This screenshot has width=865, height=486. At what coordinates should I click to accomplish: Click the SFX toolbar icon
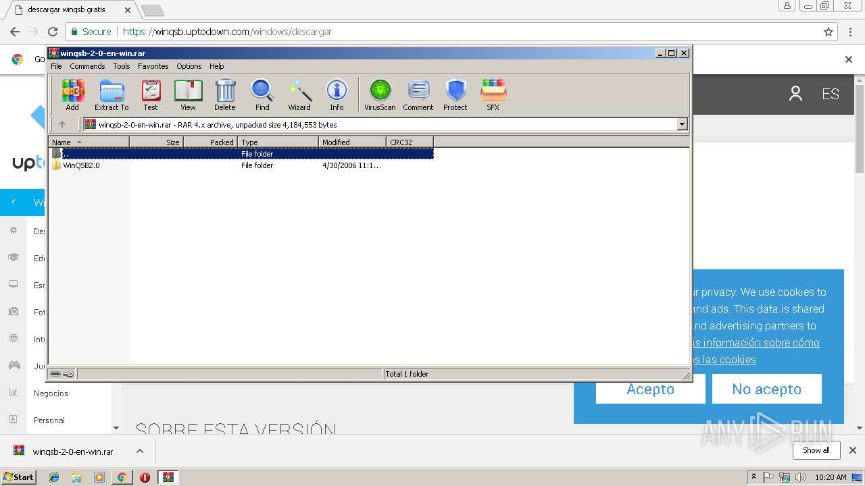493,94
